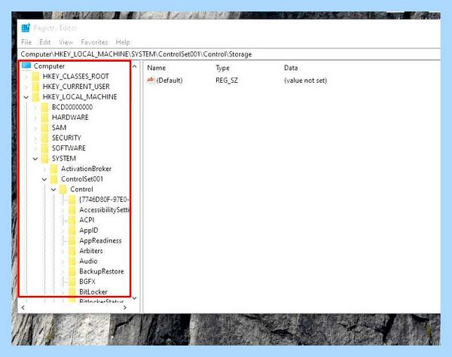Click the SAM folder icon
The width and height of the screenshot is (452, 357).
click(x=44, y=127)
